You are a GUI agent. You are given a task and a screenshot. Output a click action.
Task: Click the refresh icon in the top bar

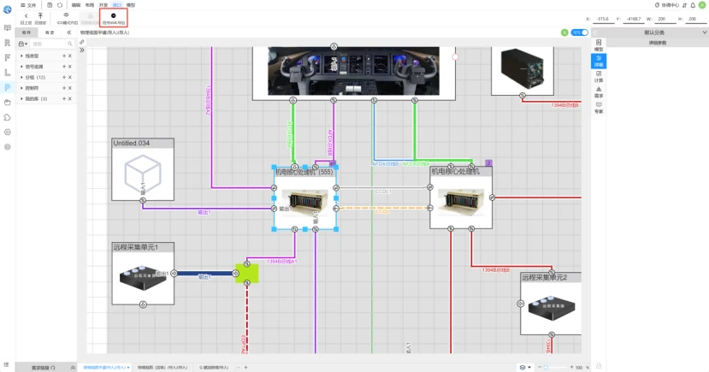coord(60,5)
